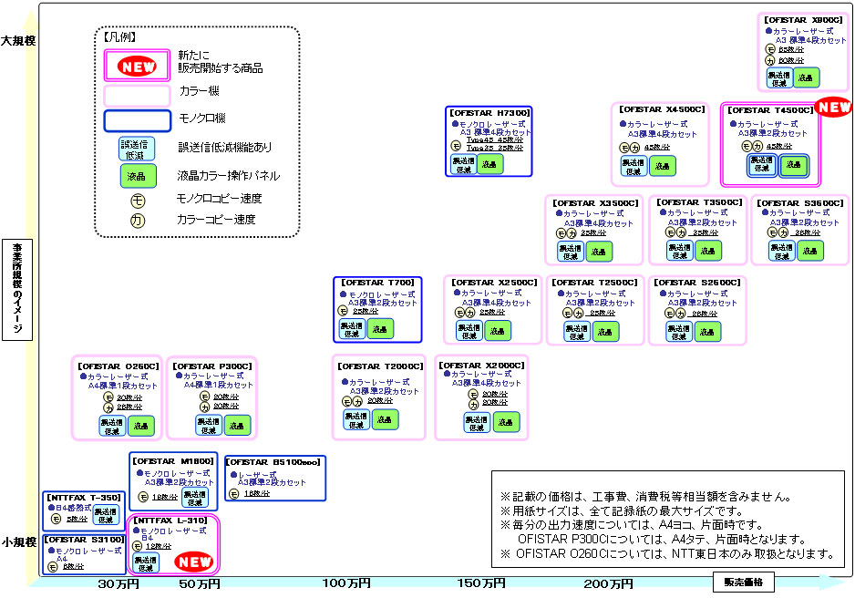Screen dimensions: 855x598
Task: Click the モ speed icon in OFISTAR B5100eco card
Action: [x=233, y=494]
